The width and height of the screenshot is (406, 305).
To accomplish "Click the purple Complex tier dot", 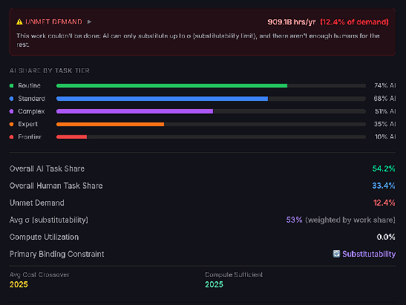I will click(11, 111).
